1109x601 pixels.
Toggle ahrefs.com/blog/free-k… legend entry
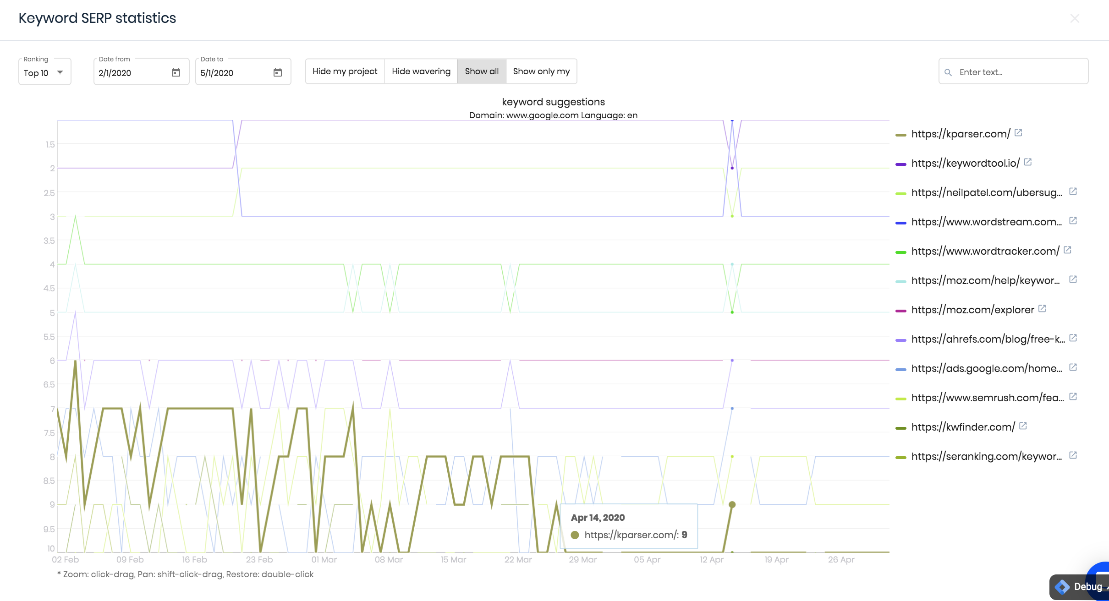coord(988,339)
